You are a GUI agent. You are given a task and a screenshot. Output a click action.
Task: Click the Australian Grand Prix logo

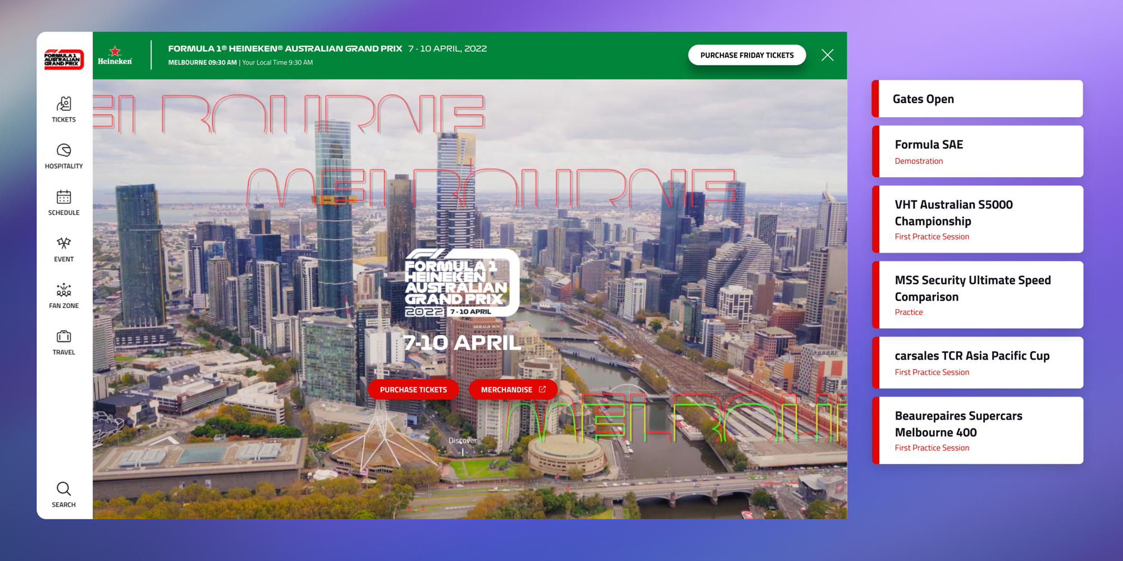tap(64, 59)
